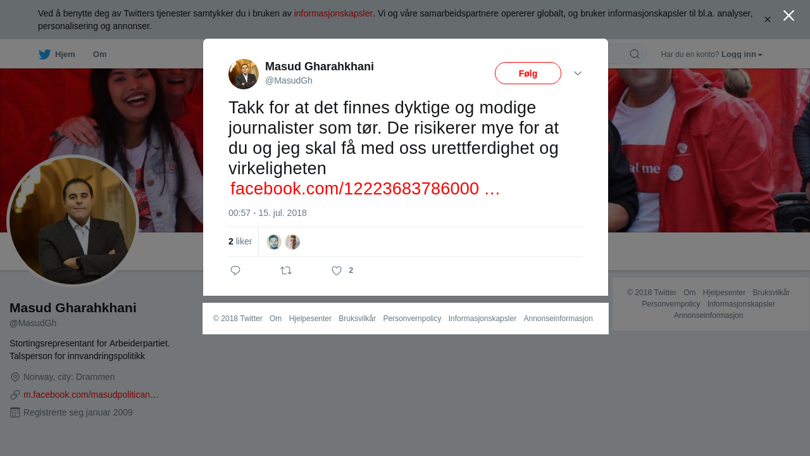Open the Logg inn dropdown
810x456 pixels.
(x=742, y=54)
